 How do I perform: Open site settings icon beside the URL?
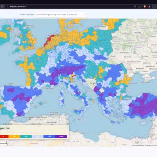point(8,6)
